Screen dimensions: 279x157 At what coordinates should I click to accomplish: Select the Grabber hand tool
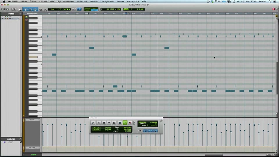coord(35,10)
